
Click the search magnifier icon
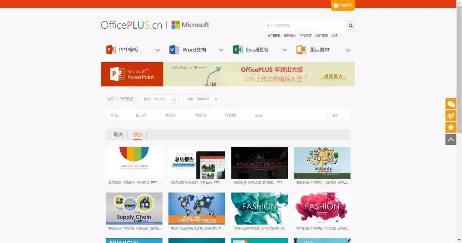pos(350,25)
